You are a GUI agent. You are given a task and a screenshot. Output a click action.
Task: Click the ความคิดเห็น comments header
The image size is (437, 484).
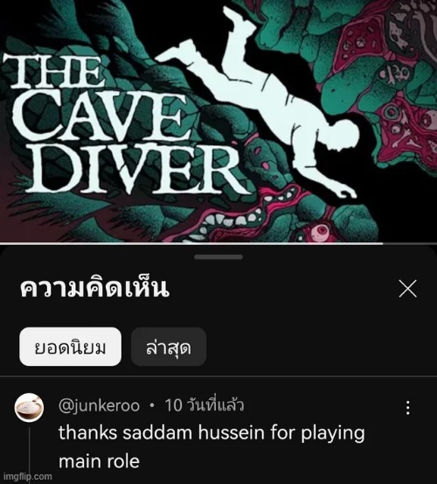click(94, 288)
